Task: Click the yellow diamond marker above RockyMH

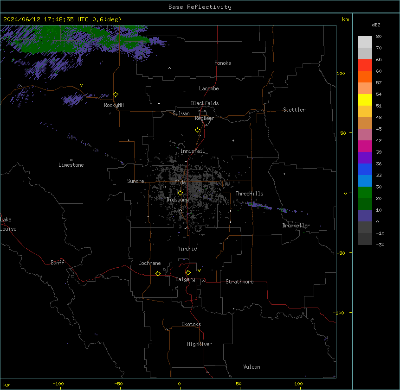Action: click(x=116, y=94)
